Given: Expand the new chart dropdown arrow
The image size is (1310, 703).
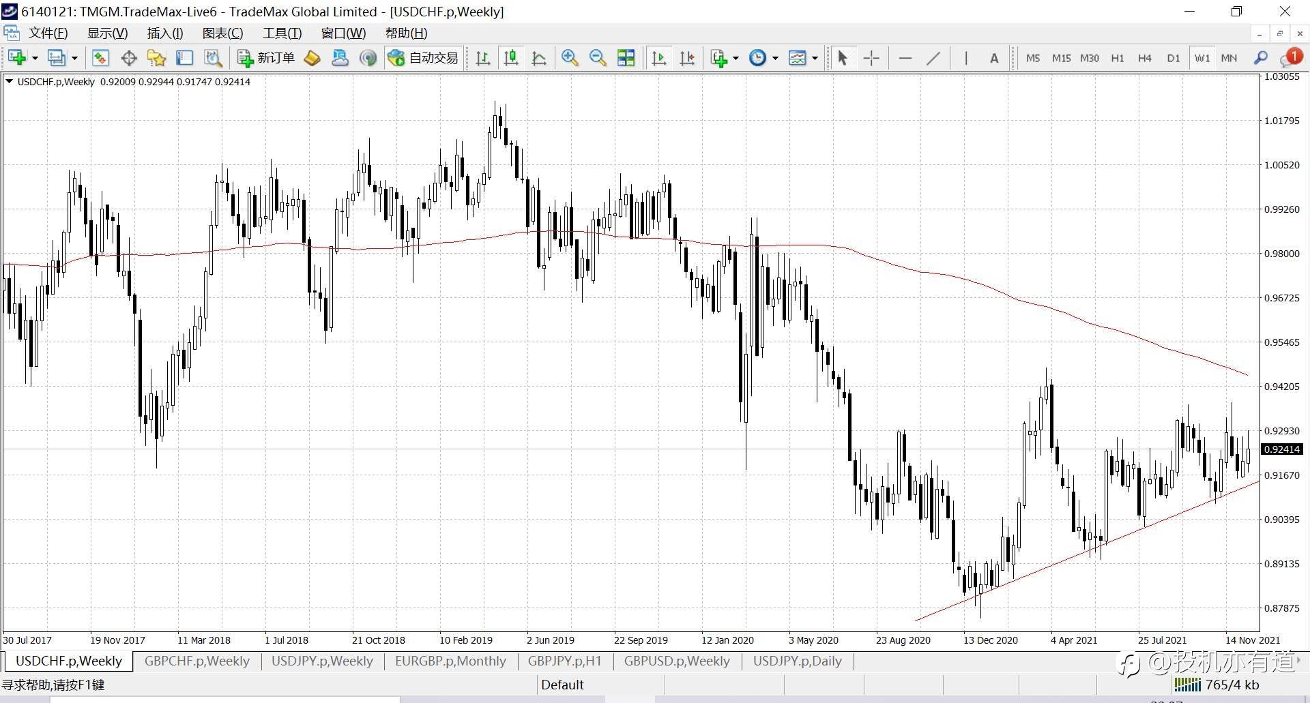Looking at the screenshot, I should 35,58.
